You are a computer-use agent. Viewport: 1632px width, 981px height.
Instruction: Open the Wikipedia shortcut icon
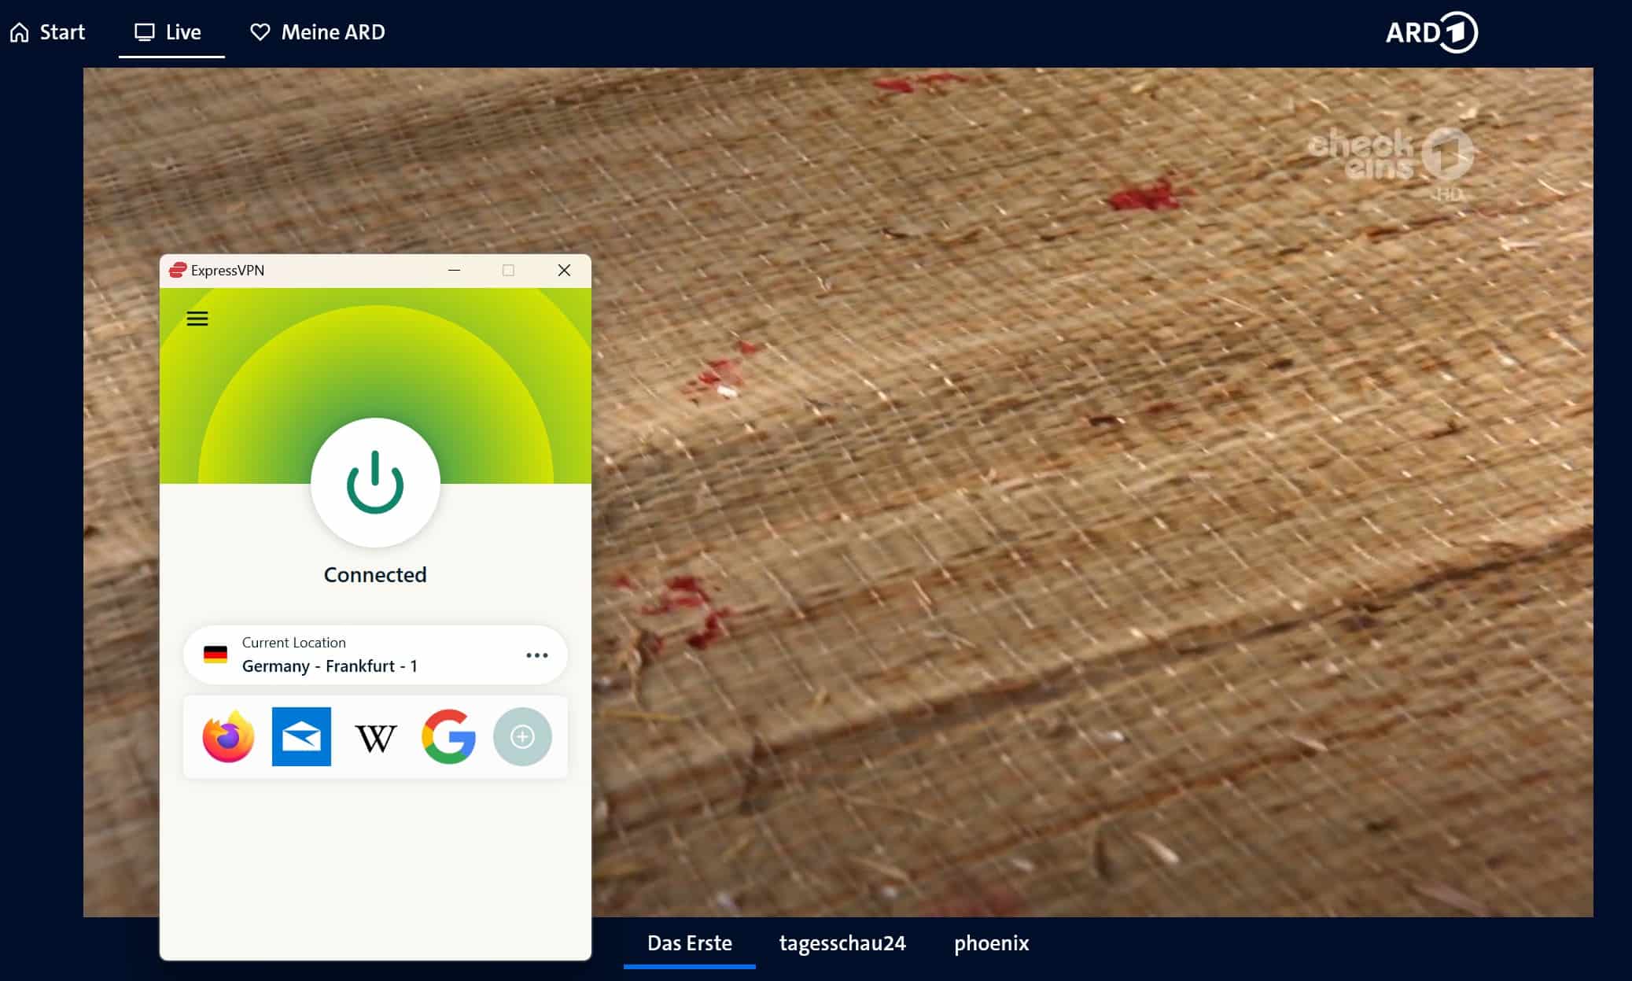pos(375,737)
